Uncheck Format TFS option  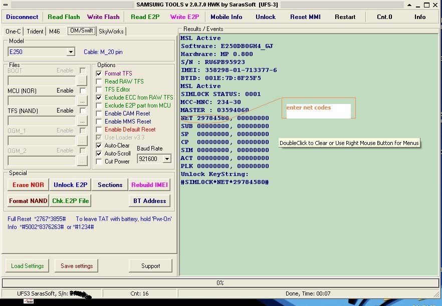99,73
